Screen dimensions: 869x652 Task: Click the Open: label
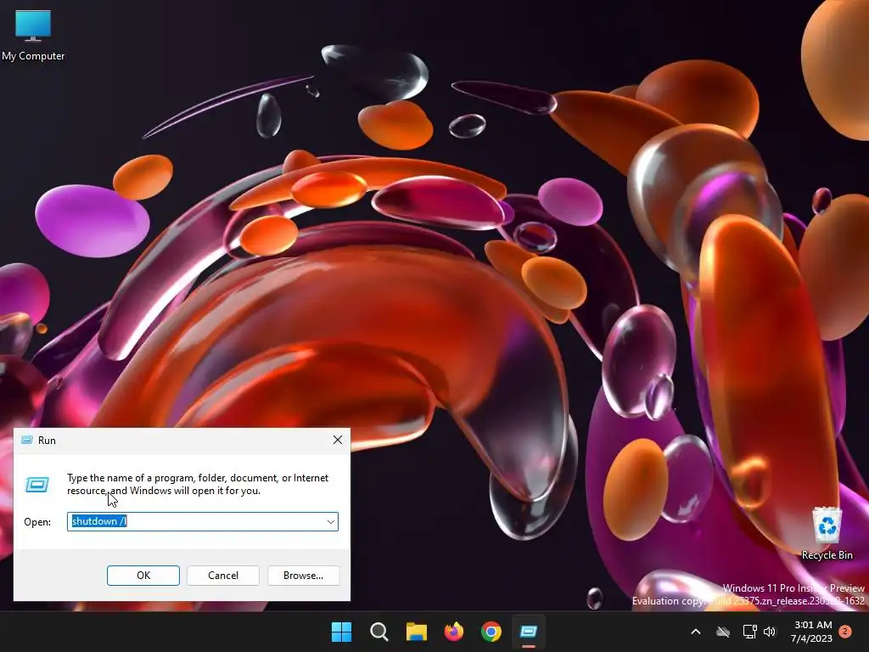37,522
